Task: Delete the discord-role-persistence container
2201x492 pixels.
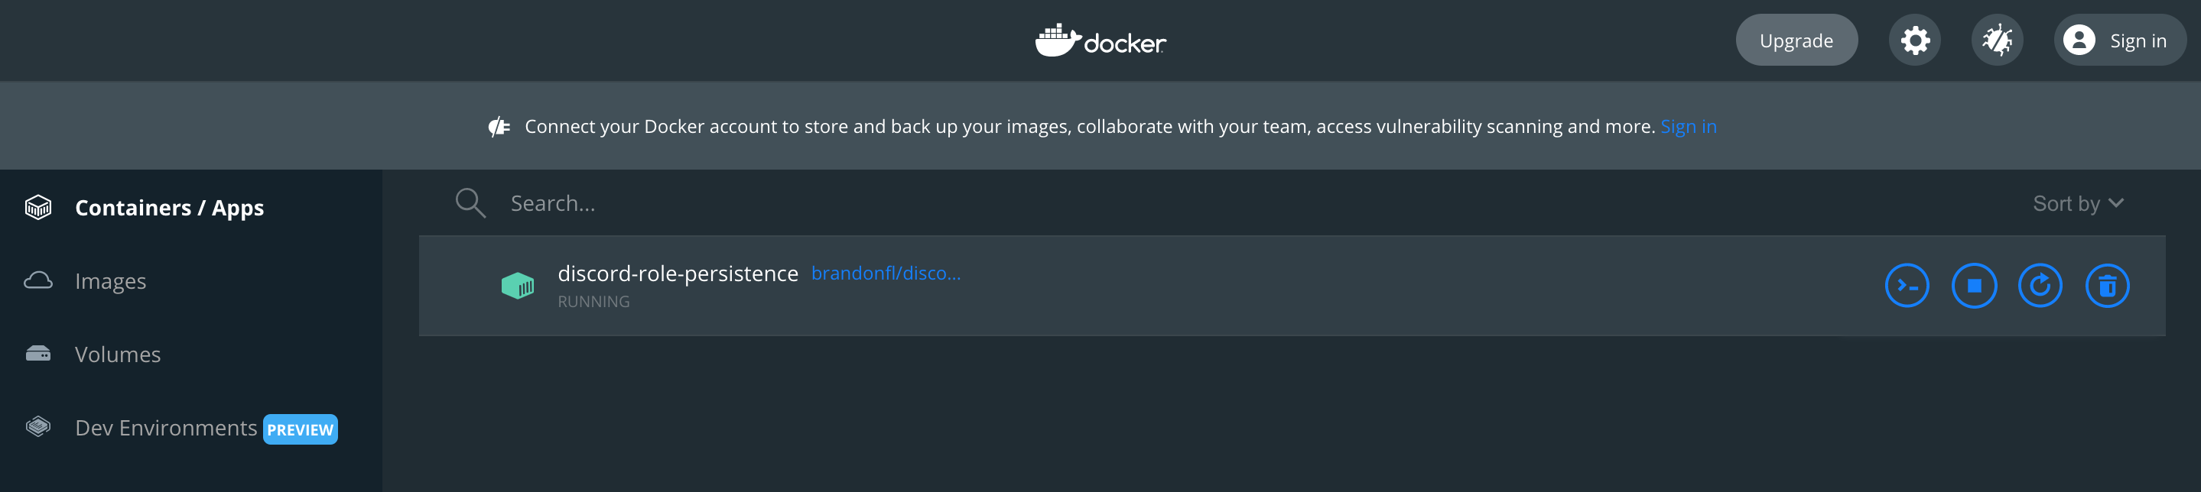Action: click(x=2107, y=285)
